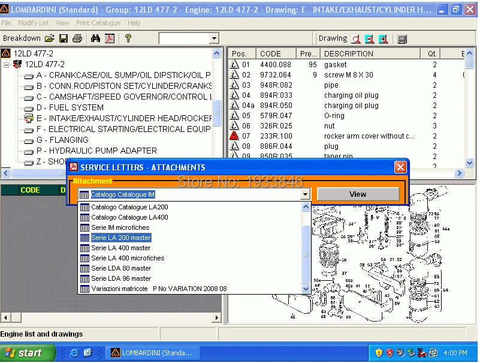Click the engine tree horizontal scroll-left arrow
480x363 pixels.
[5, 173]
